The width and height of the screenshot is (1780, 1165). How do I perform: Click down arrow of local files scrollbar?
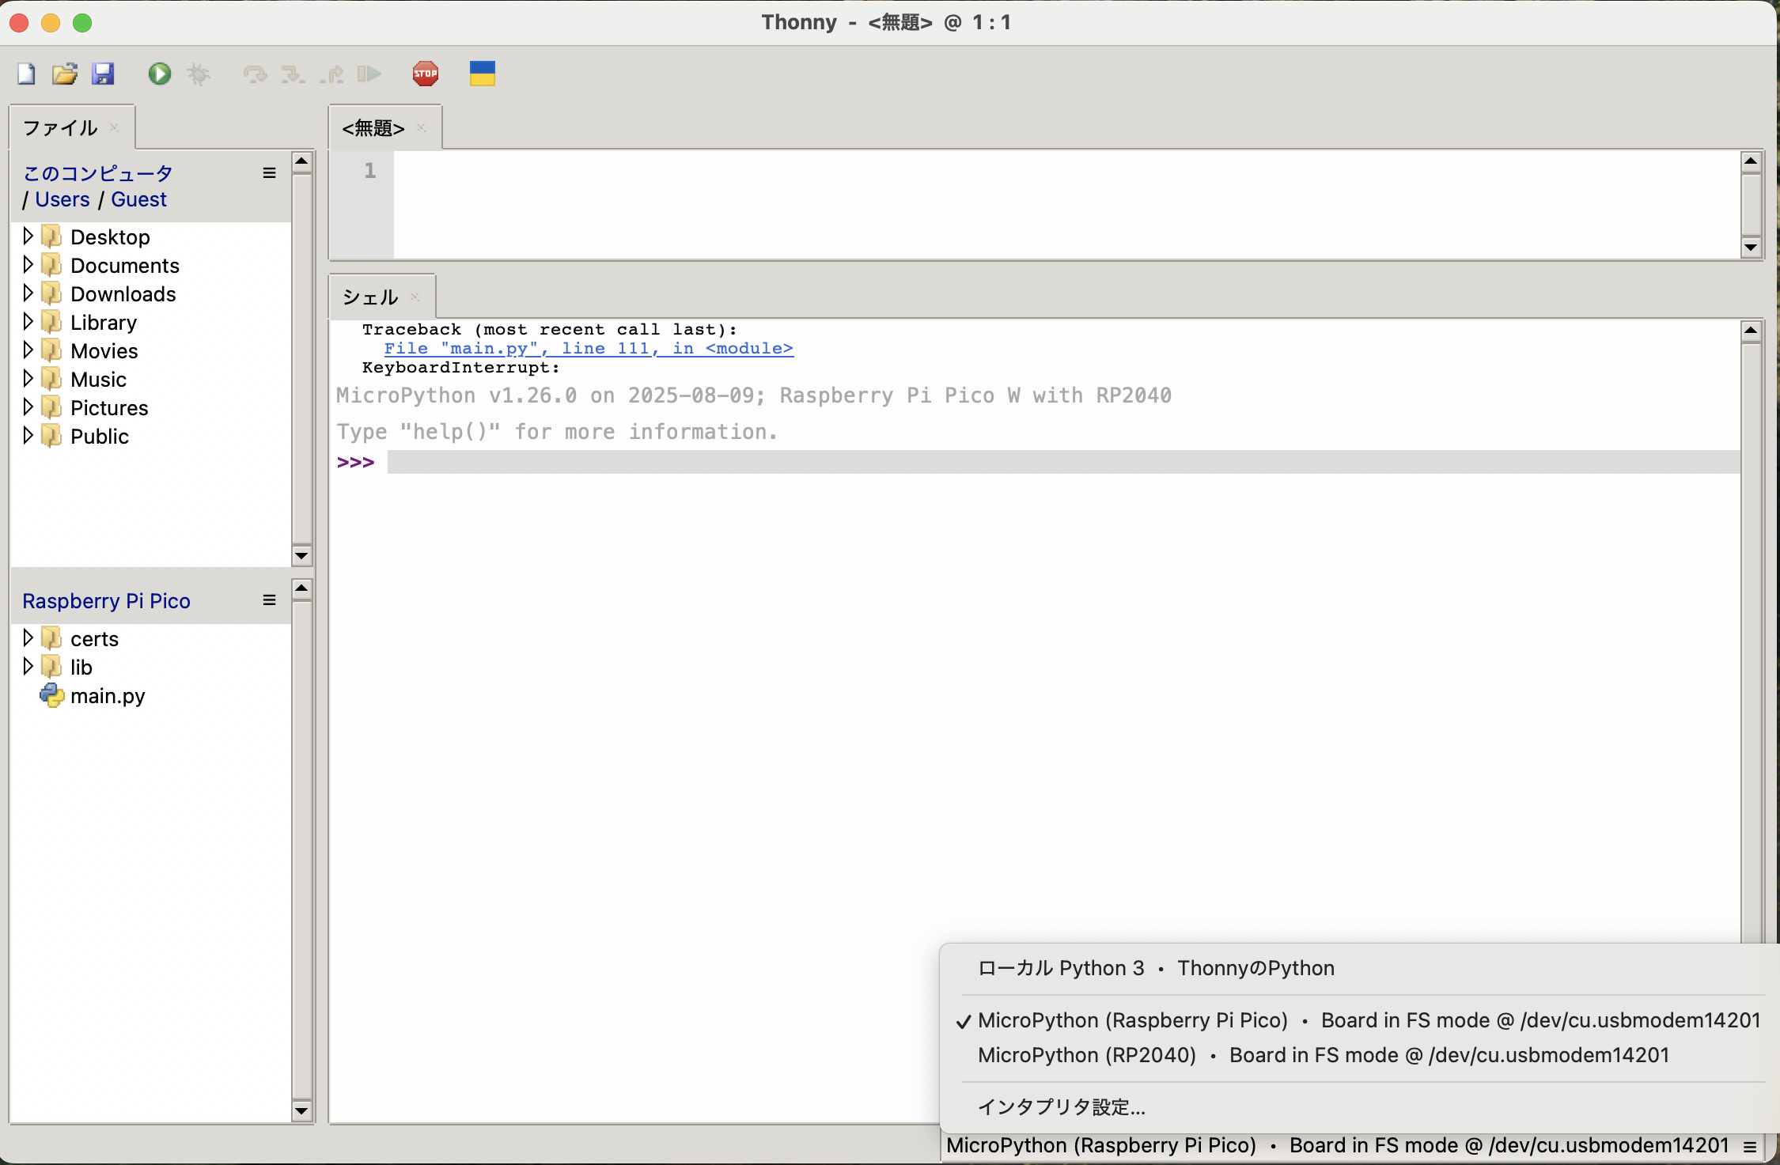pos(301,555)
